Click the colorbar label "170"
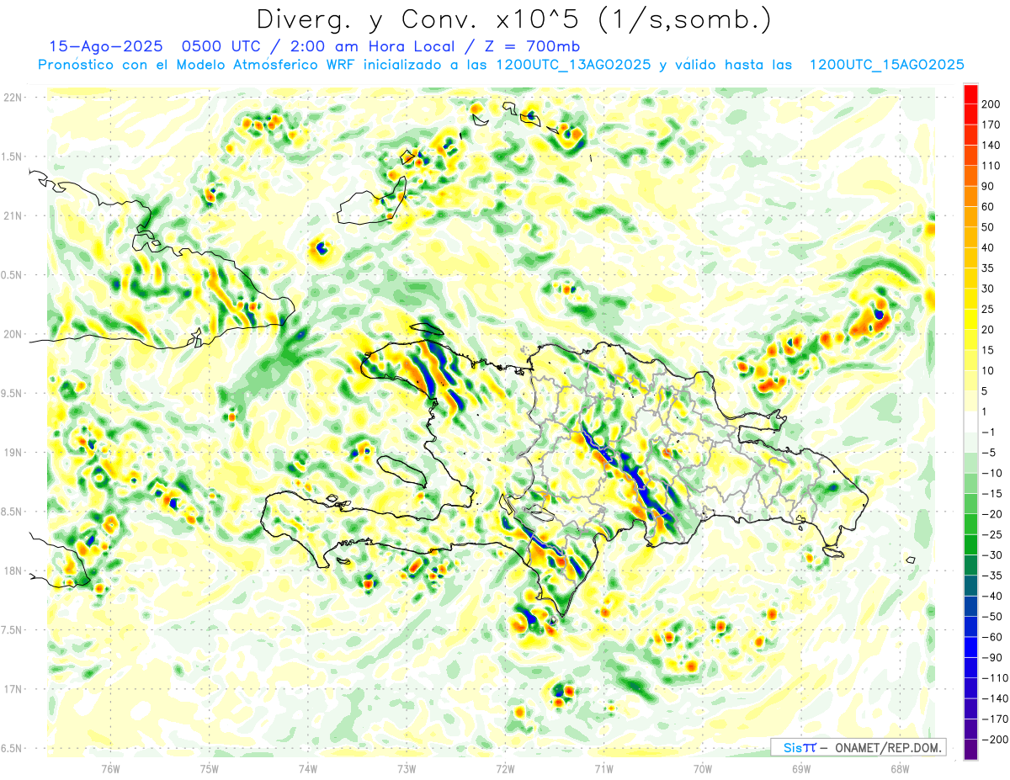 point(991,125)
